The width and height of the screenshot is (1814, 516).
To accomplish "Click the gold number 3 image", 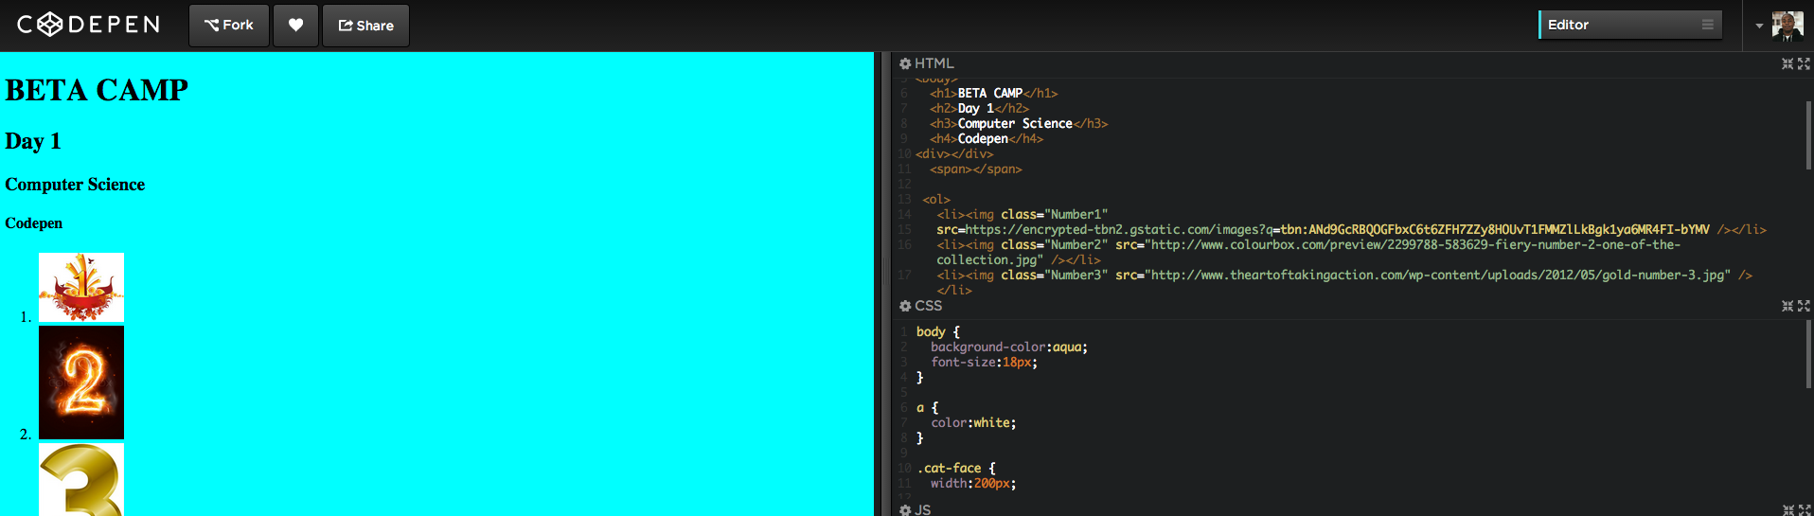I will 81,480.
